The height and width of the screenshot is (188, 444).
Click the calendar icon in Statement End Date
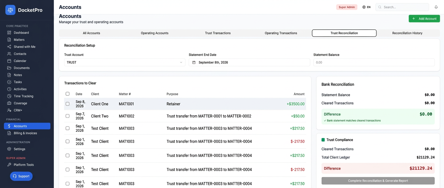(194, 62)
